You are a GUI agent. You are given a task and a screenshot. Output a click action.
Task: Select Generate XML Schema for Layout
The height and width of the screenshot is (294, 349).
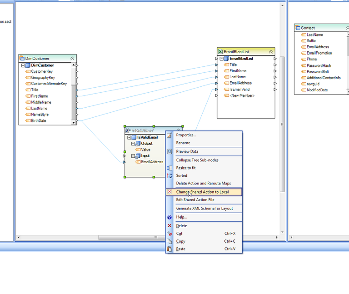point(204,209)
